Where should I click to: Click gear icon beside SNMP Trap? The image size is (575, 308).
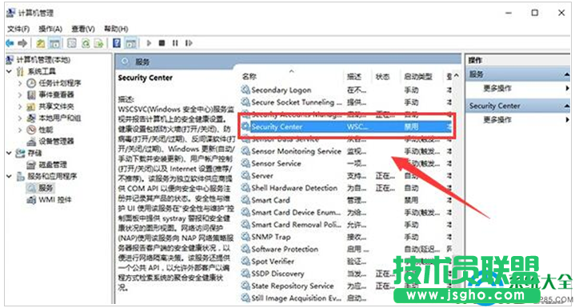coord(246,237)
